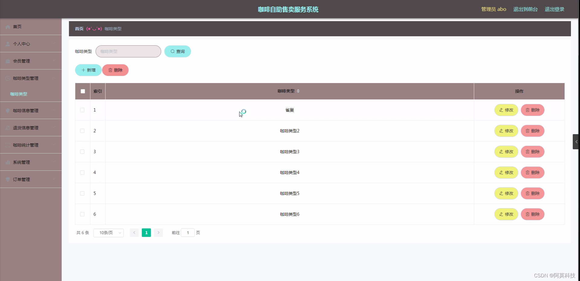580x281 pixels.
Task: Click the bar-chart icon beside 系统管理
Action: point(8,162)
